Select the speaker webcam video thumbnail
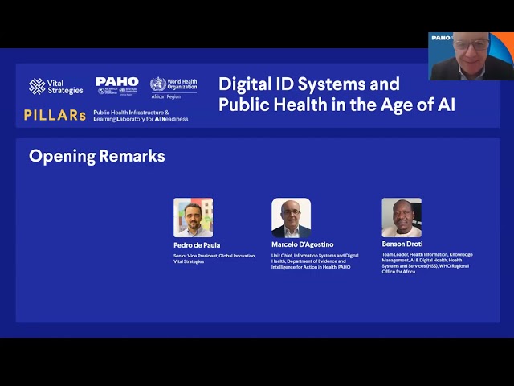Screen dimensions: 514x386 click(471, 56)
